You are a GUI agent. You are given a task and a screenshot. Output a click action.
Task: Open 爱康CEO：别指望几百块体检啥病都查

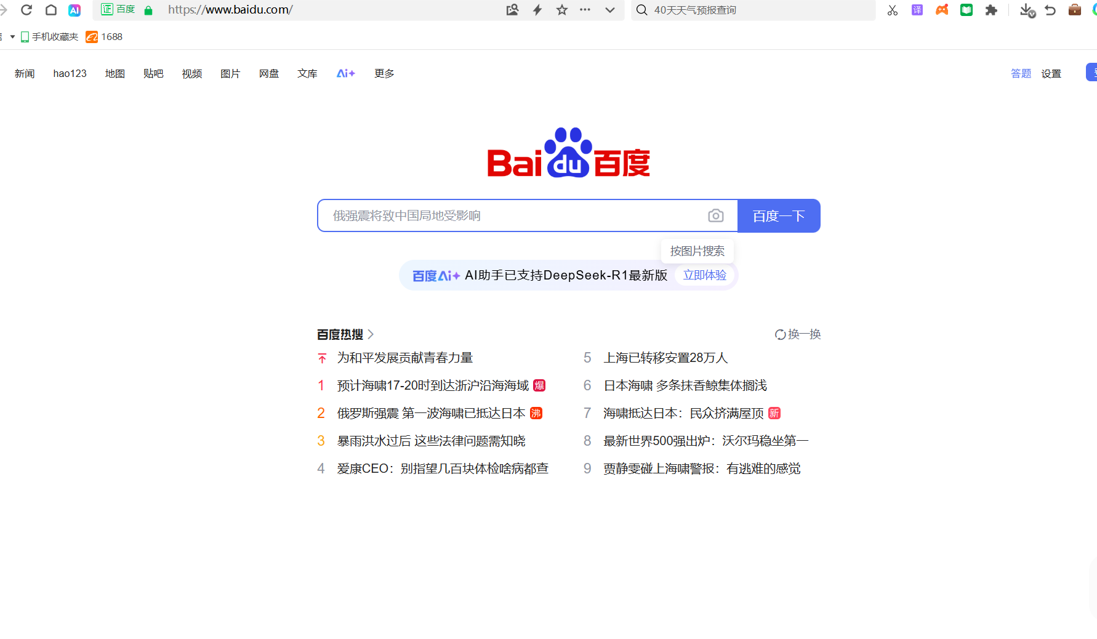pyautogui.click(x=443, y=468)
